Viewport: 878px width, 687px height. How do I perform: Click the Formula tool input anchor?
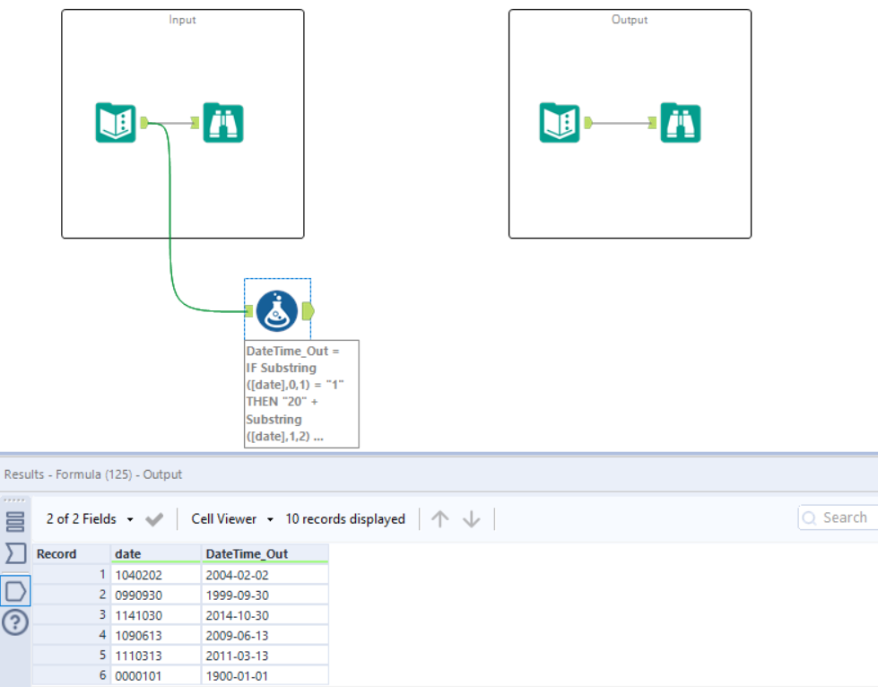pyautogui.click(x=249, y=310)
